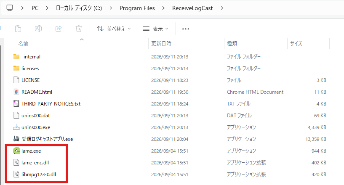344x185 pixels.
Task: Sort by 更新日時 column header
Action: 161,44
